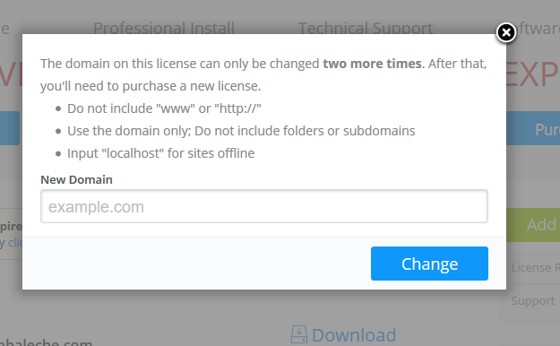Select the Professional Install heading
Image resolution: width=560 pixels, height=346 pixels.
(164, 29)
